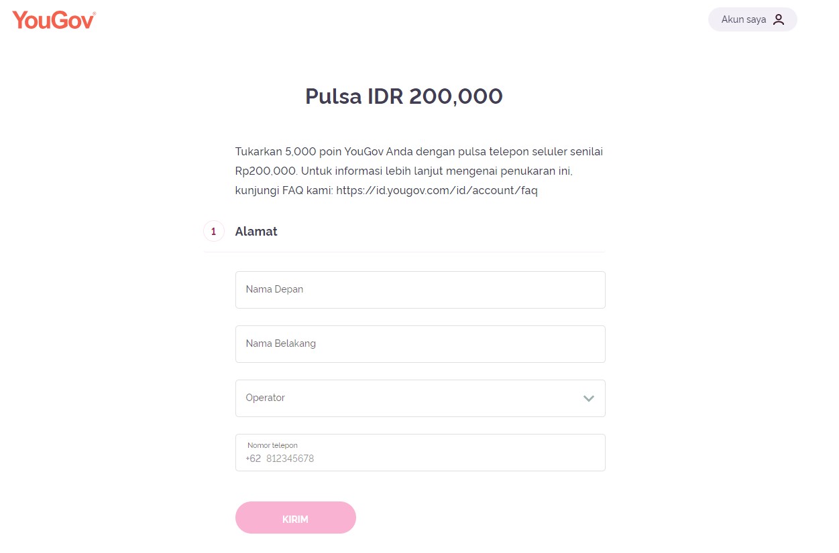This screenshot has width=839, height=553.
Task: Click the downward arrow in the Operator field
Action: (588, 398)
